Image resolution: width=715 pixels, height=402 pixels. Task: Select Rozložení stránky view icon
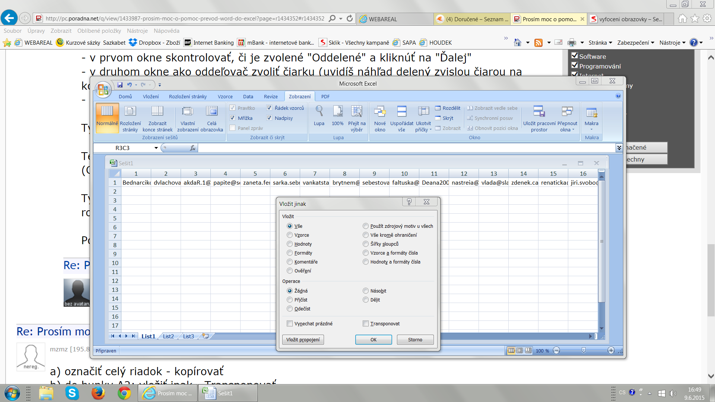click(130, 111)
